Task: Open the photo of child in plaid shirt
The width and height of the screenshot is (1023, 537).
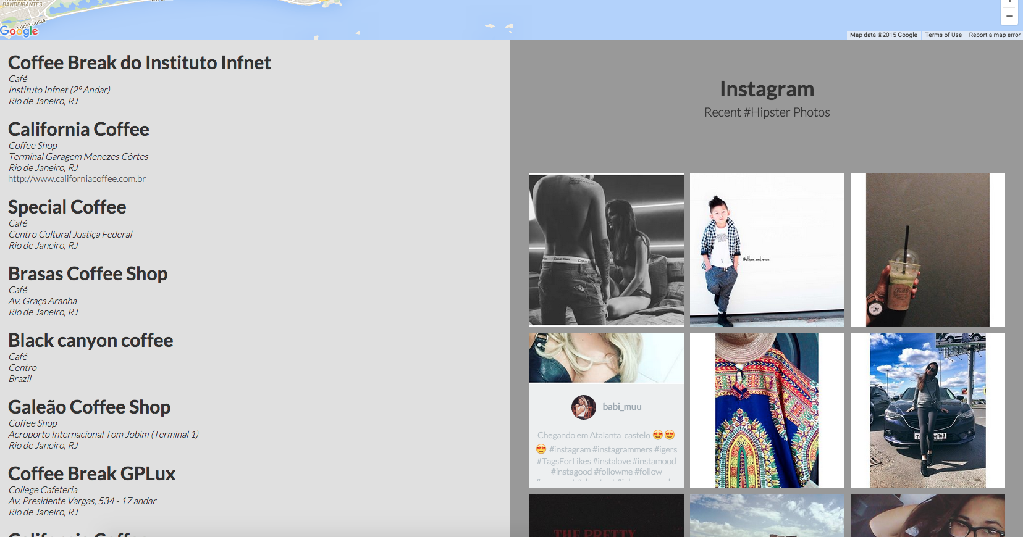Action: tap(767, 250)
